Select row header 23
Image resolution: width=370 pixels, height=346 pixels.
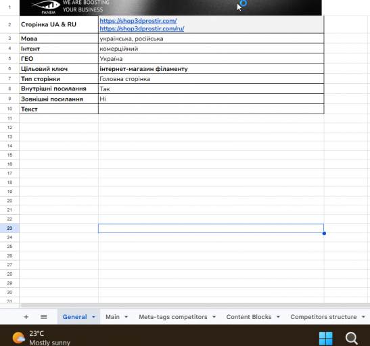[x=9, y=228]
